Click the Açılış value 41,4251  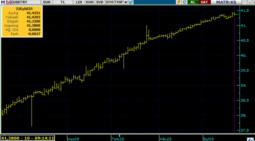point(33,13)
